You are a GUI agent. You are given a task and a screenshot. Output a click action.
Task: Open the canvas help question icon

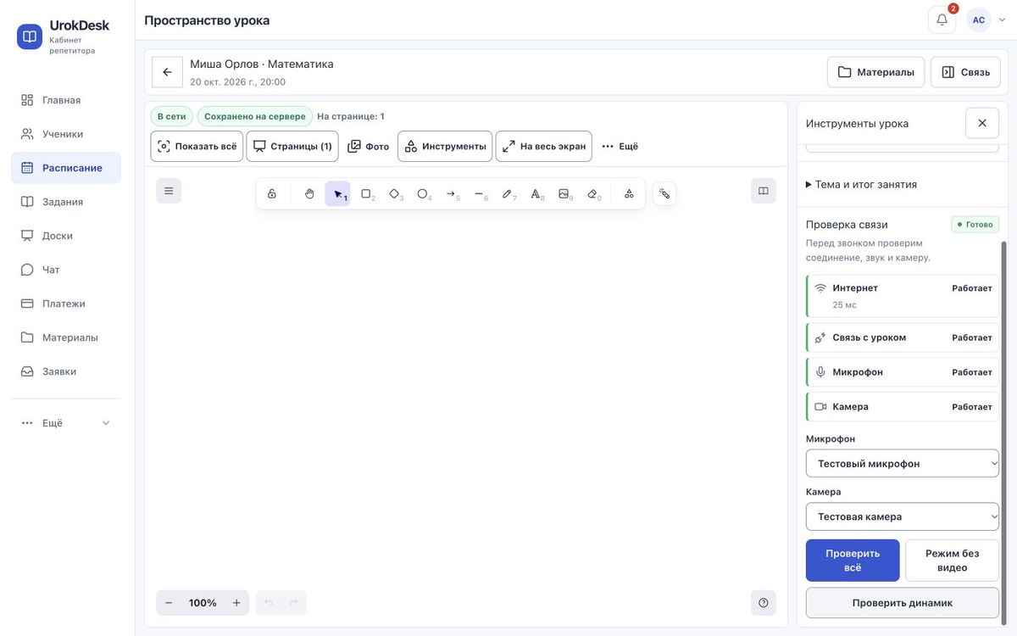tap(764, 603)
